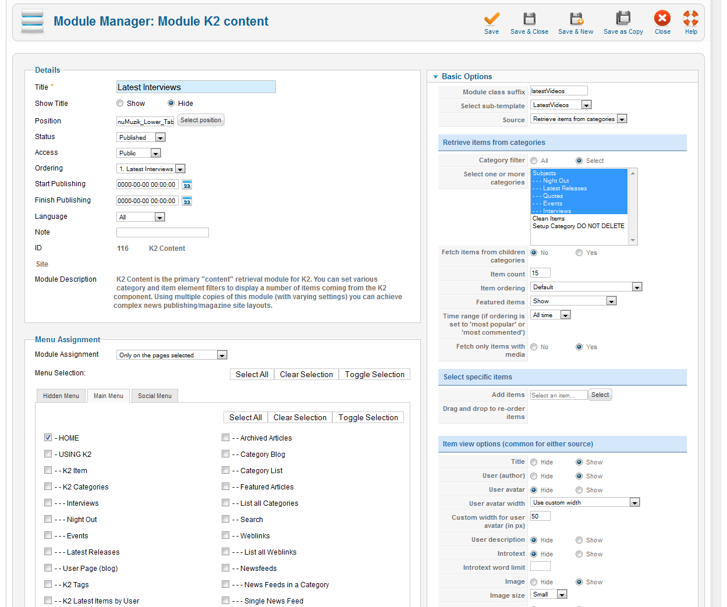
Task: Click Custom width for user avatar field
Action: coord(540,516)
